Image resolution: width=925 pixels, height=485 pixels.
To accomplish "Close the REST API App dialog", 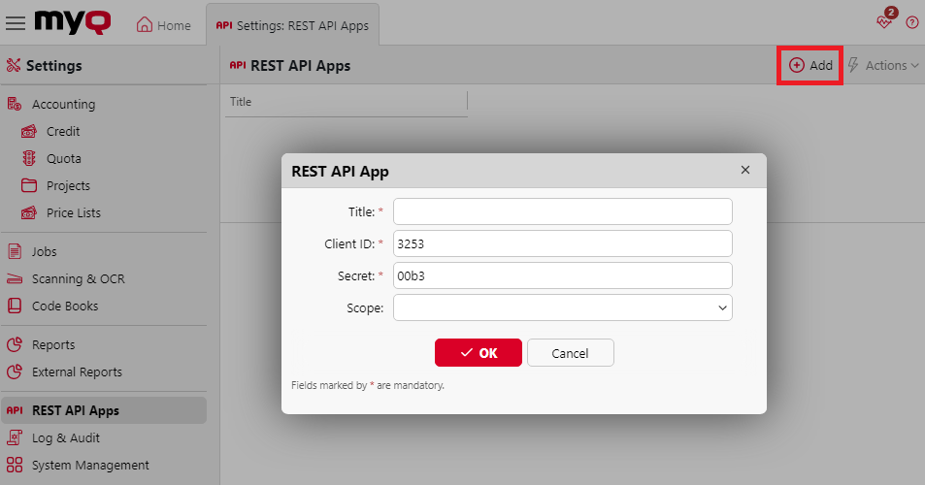I will (x=745, y=170).
